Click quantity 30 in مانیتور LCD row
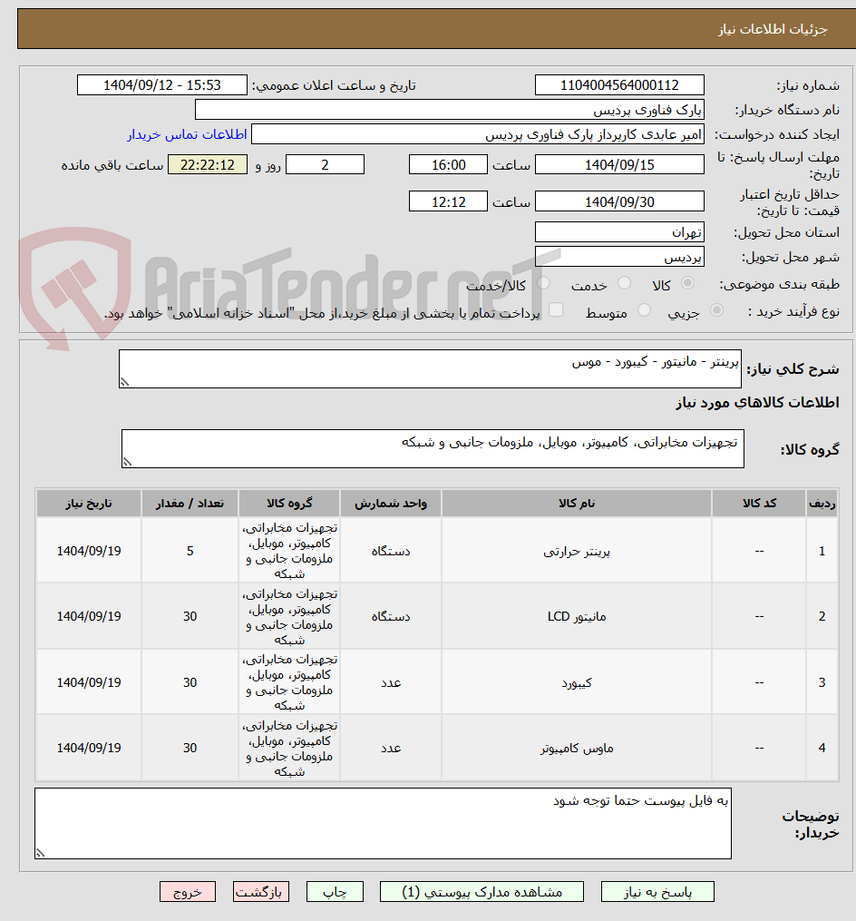The width and height of the screenshot is (856, 921). 190,617
